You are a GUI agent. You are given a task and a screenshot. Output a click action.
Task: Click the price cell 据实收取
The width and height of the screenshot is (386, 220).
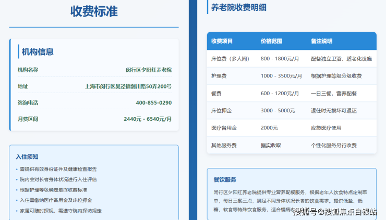coord(271,145)
